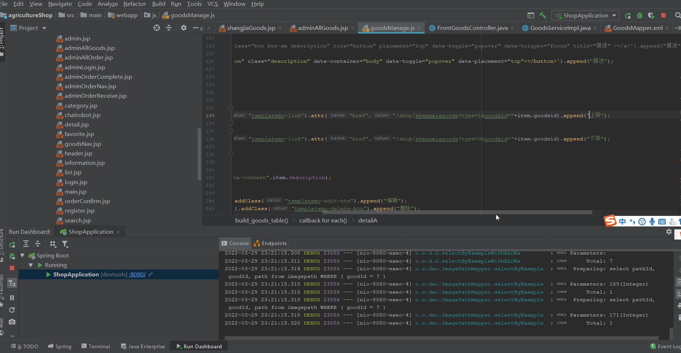Select orderConfirm.jsp in the Project tree

coord(83,201)
